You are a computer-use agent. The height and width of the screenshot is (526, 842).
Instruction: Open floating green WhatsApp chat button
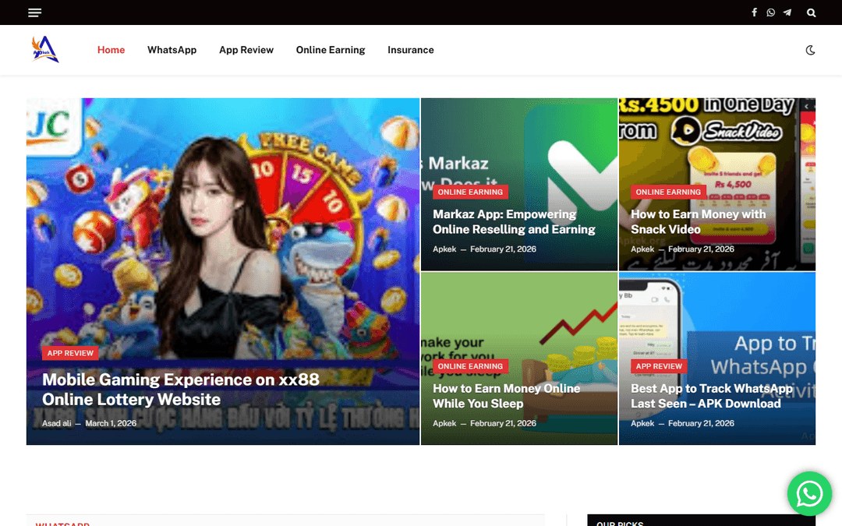tap(809, 494)
